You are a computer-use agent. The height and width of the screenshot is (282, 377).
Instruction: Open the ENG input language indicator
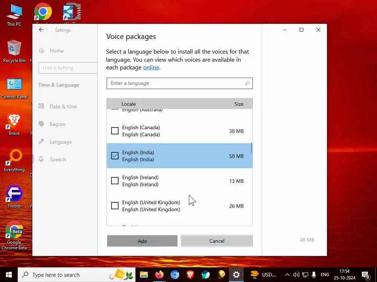click(x=325, y=275)
